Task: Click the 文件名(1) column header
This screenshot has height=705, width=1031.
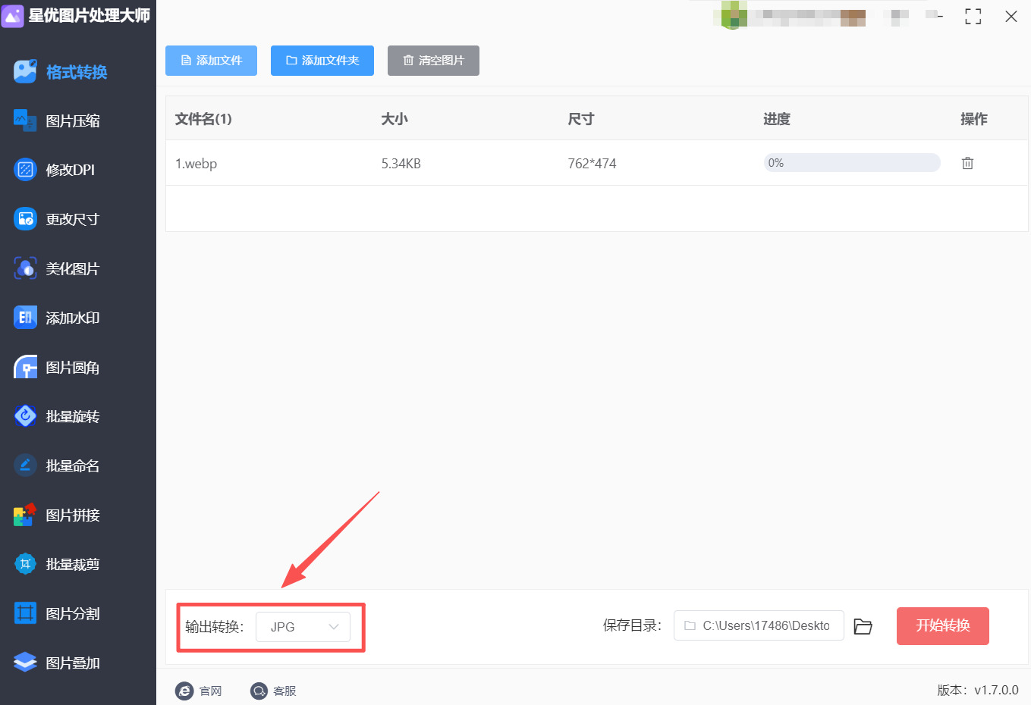Action: pyautogui.click(x=203, y=119)
